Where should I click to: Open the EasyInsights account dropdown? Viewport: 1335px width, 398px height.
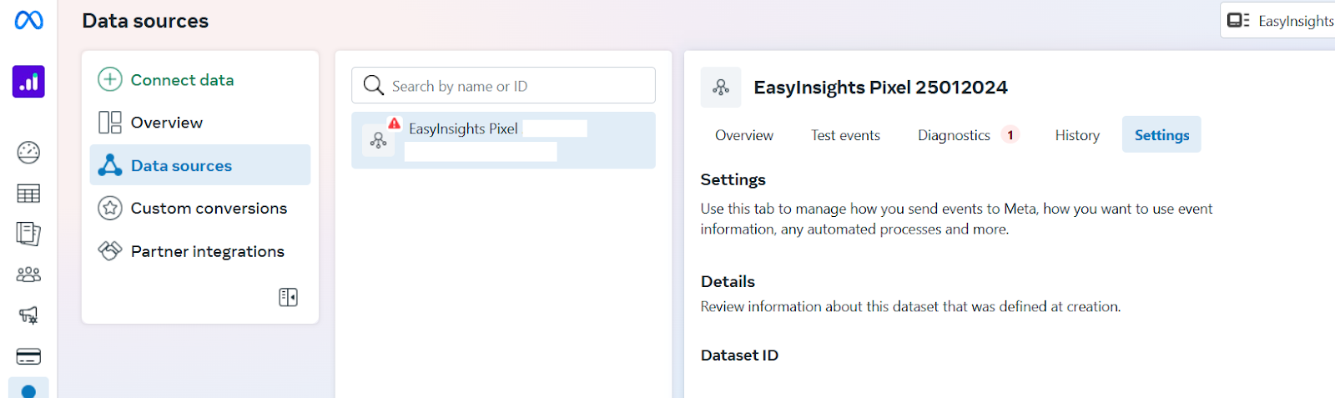pyautogui.click(x=1279, y=20)
